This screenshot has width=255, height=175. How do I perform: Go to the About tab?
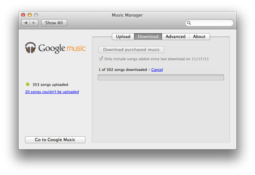pos(199,37)
